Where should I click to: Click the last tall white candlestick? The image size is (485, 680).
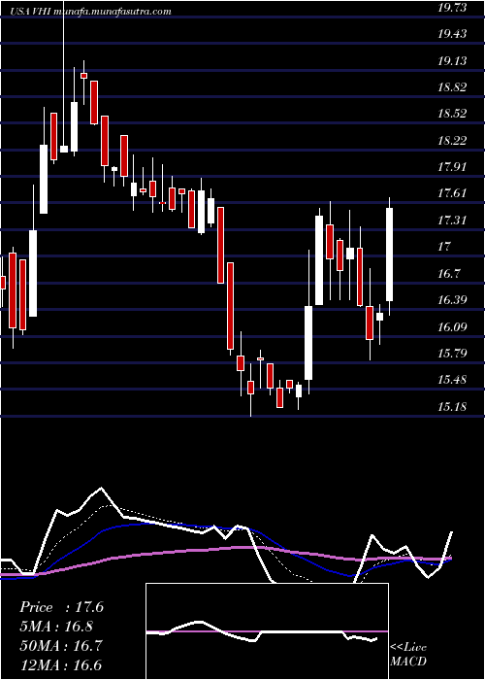pos(389,255)
